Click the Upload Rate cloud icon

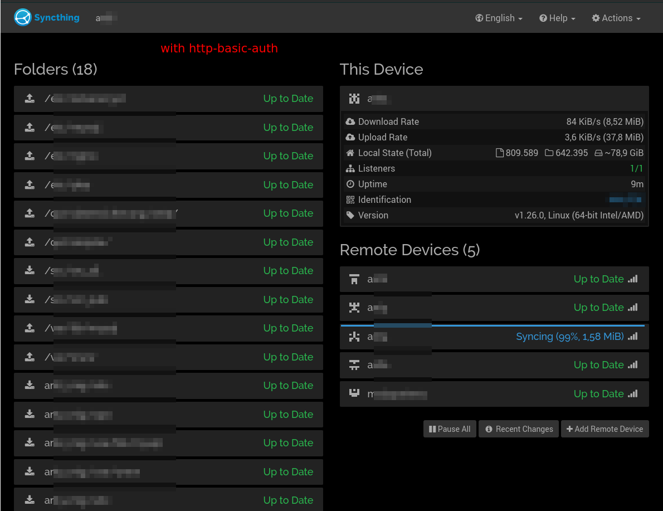(349, 137)
